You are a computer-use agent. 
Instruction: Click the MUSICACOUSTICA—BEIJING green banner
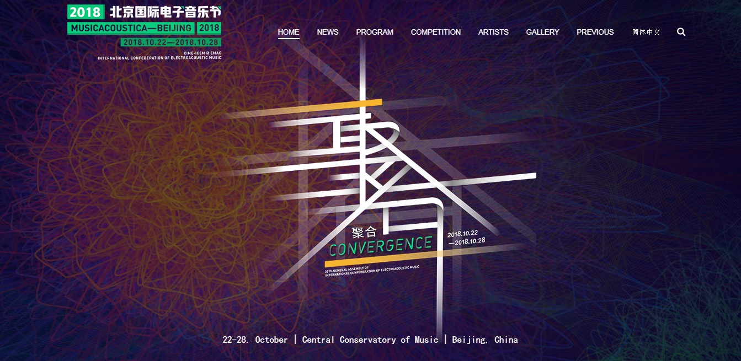point(131,28)
